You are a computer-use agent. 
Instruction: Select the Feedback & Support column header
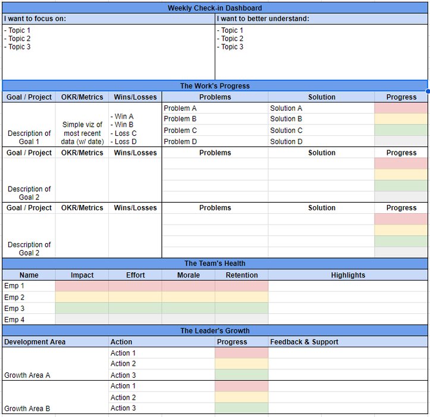348,342
